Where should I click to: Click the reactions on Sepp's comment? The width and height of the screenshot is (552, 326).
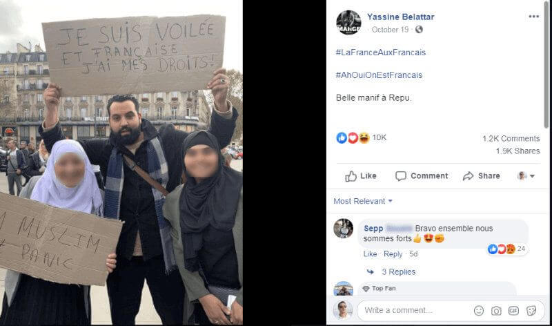tap(506, 249)
